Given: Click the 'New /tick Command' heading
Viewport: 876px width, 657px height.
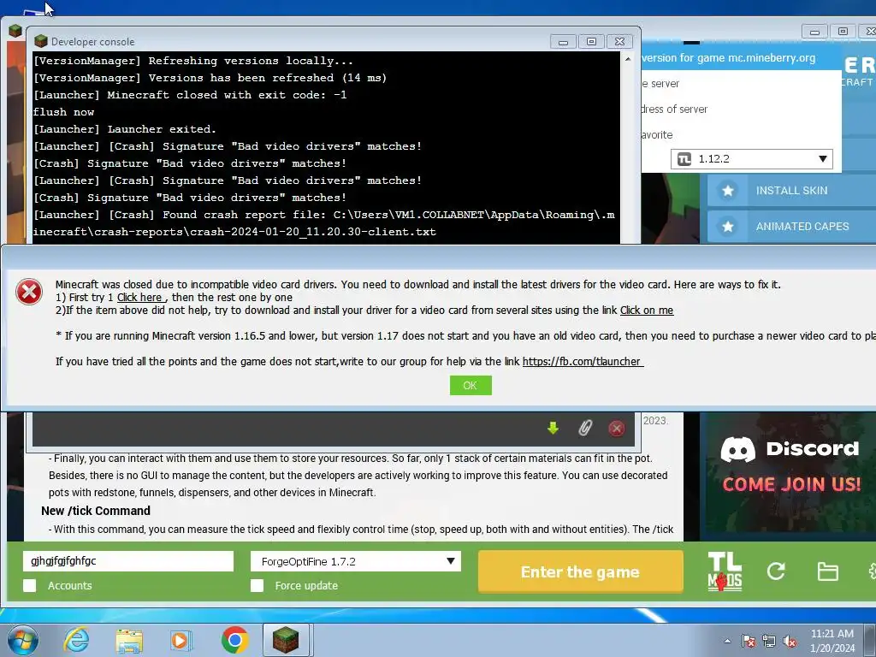Looking at the screenshot, I should (x=96, y=511).
